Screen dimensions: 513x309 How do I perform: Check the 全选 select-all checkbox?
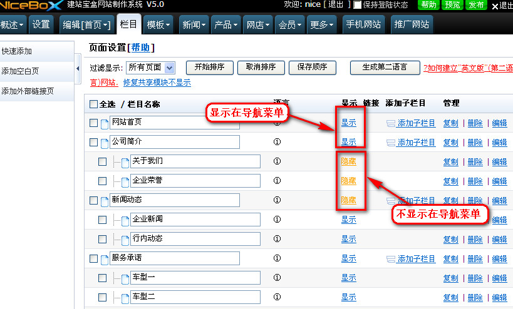(x=93, y=104)
